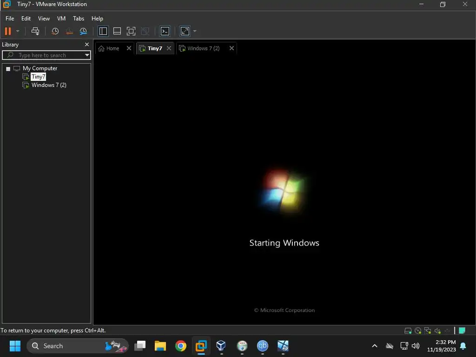
Task: Click the CD/DVD drive status icon
Action: pyautogui.click(x=418, y=331)
